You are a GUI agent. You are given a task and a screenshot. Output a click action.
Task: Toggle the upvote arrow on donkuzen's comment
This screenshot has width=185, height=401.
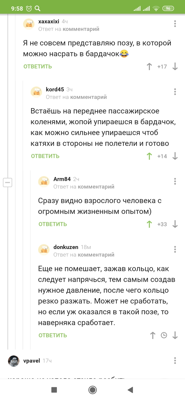(x=152, y=335)
